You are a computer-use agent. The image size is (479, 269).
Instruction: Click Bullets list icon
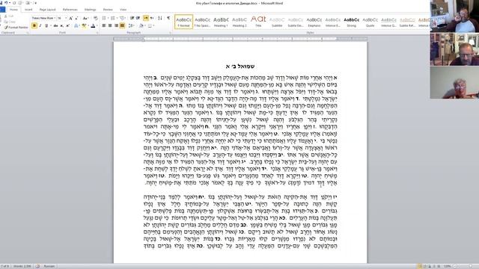[104, 18]
